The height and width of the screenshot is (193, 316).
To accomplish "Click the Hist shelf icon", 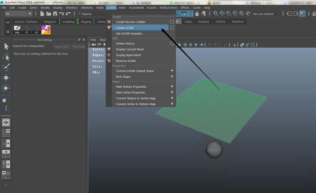I will pyautogui.click(x=17, y=30).
